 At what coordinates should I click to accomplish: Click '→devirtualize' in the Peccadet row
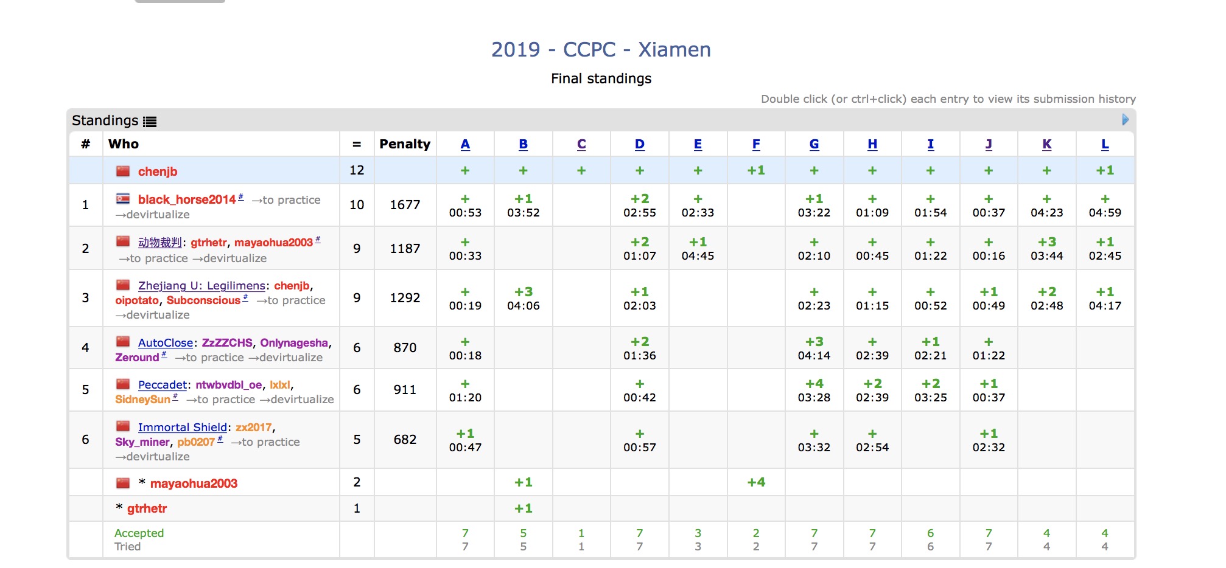pyautogui.click(x=297, y=400)
